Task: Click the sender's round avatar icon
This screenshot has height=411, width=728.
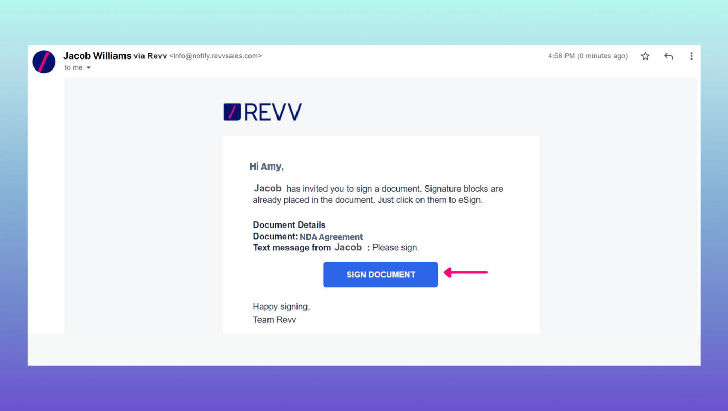Action: [x=44, y=62]
